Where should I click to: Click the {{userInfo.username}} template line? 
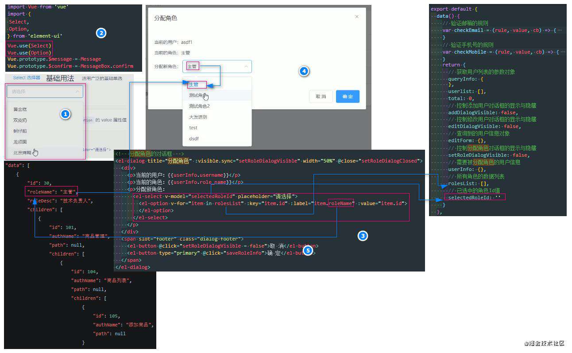[x=184, y=175]
